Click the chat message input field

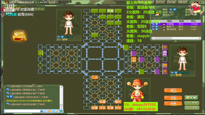pos(23,111)
